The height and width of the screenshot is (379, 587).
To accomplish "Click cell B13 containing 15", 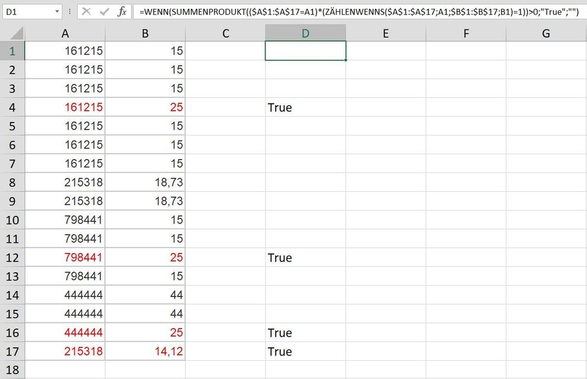I will (x=145, y=276).
